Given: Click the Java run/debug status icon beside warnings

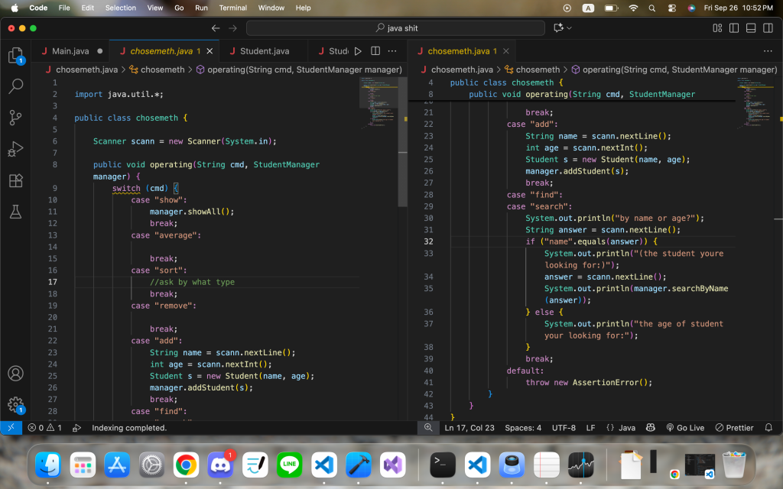Looking at the screenshot, I should point(76,428).
